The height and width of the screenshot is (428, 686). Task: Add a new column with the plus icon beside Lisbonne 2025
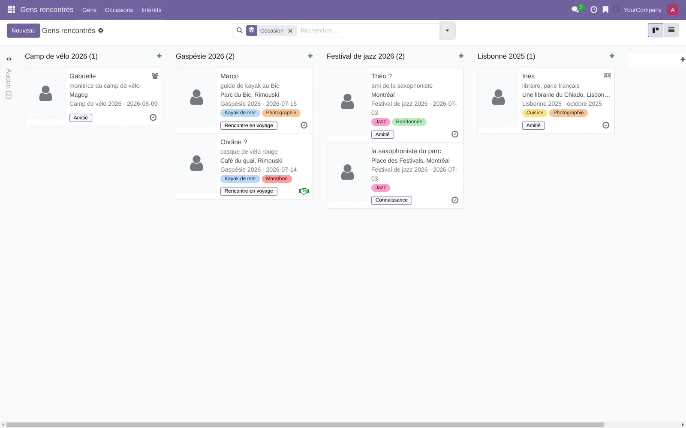[x=683, y=59]
